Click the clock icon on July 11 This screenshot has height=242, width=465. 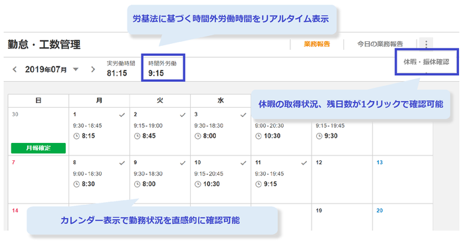coord(258,184)
